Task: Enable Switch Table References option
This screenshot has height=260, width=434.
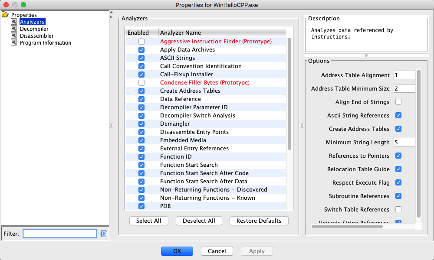Action: point(398,210)
